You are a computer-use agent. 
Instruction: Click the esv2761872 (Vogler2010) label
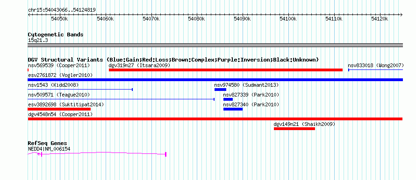tap(60, 76)
